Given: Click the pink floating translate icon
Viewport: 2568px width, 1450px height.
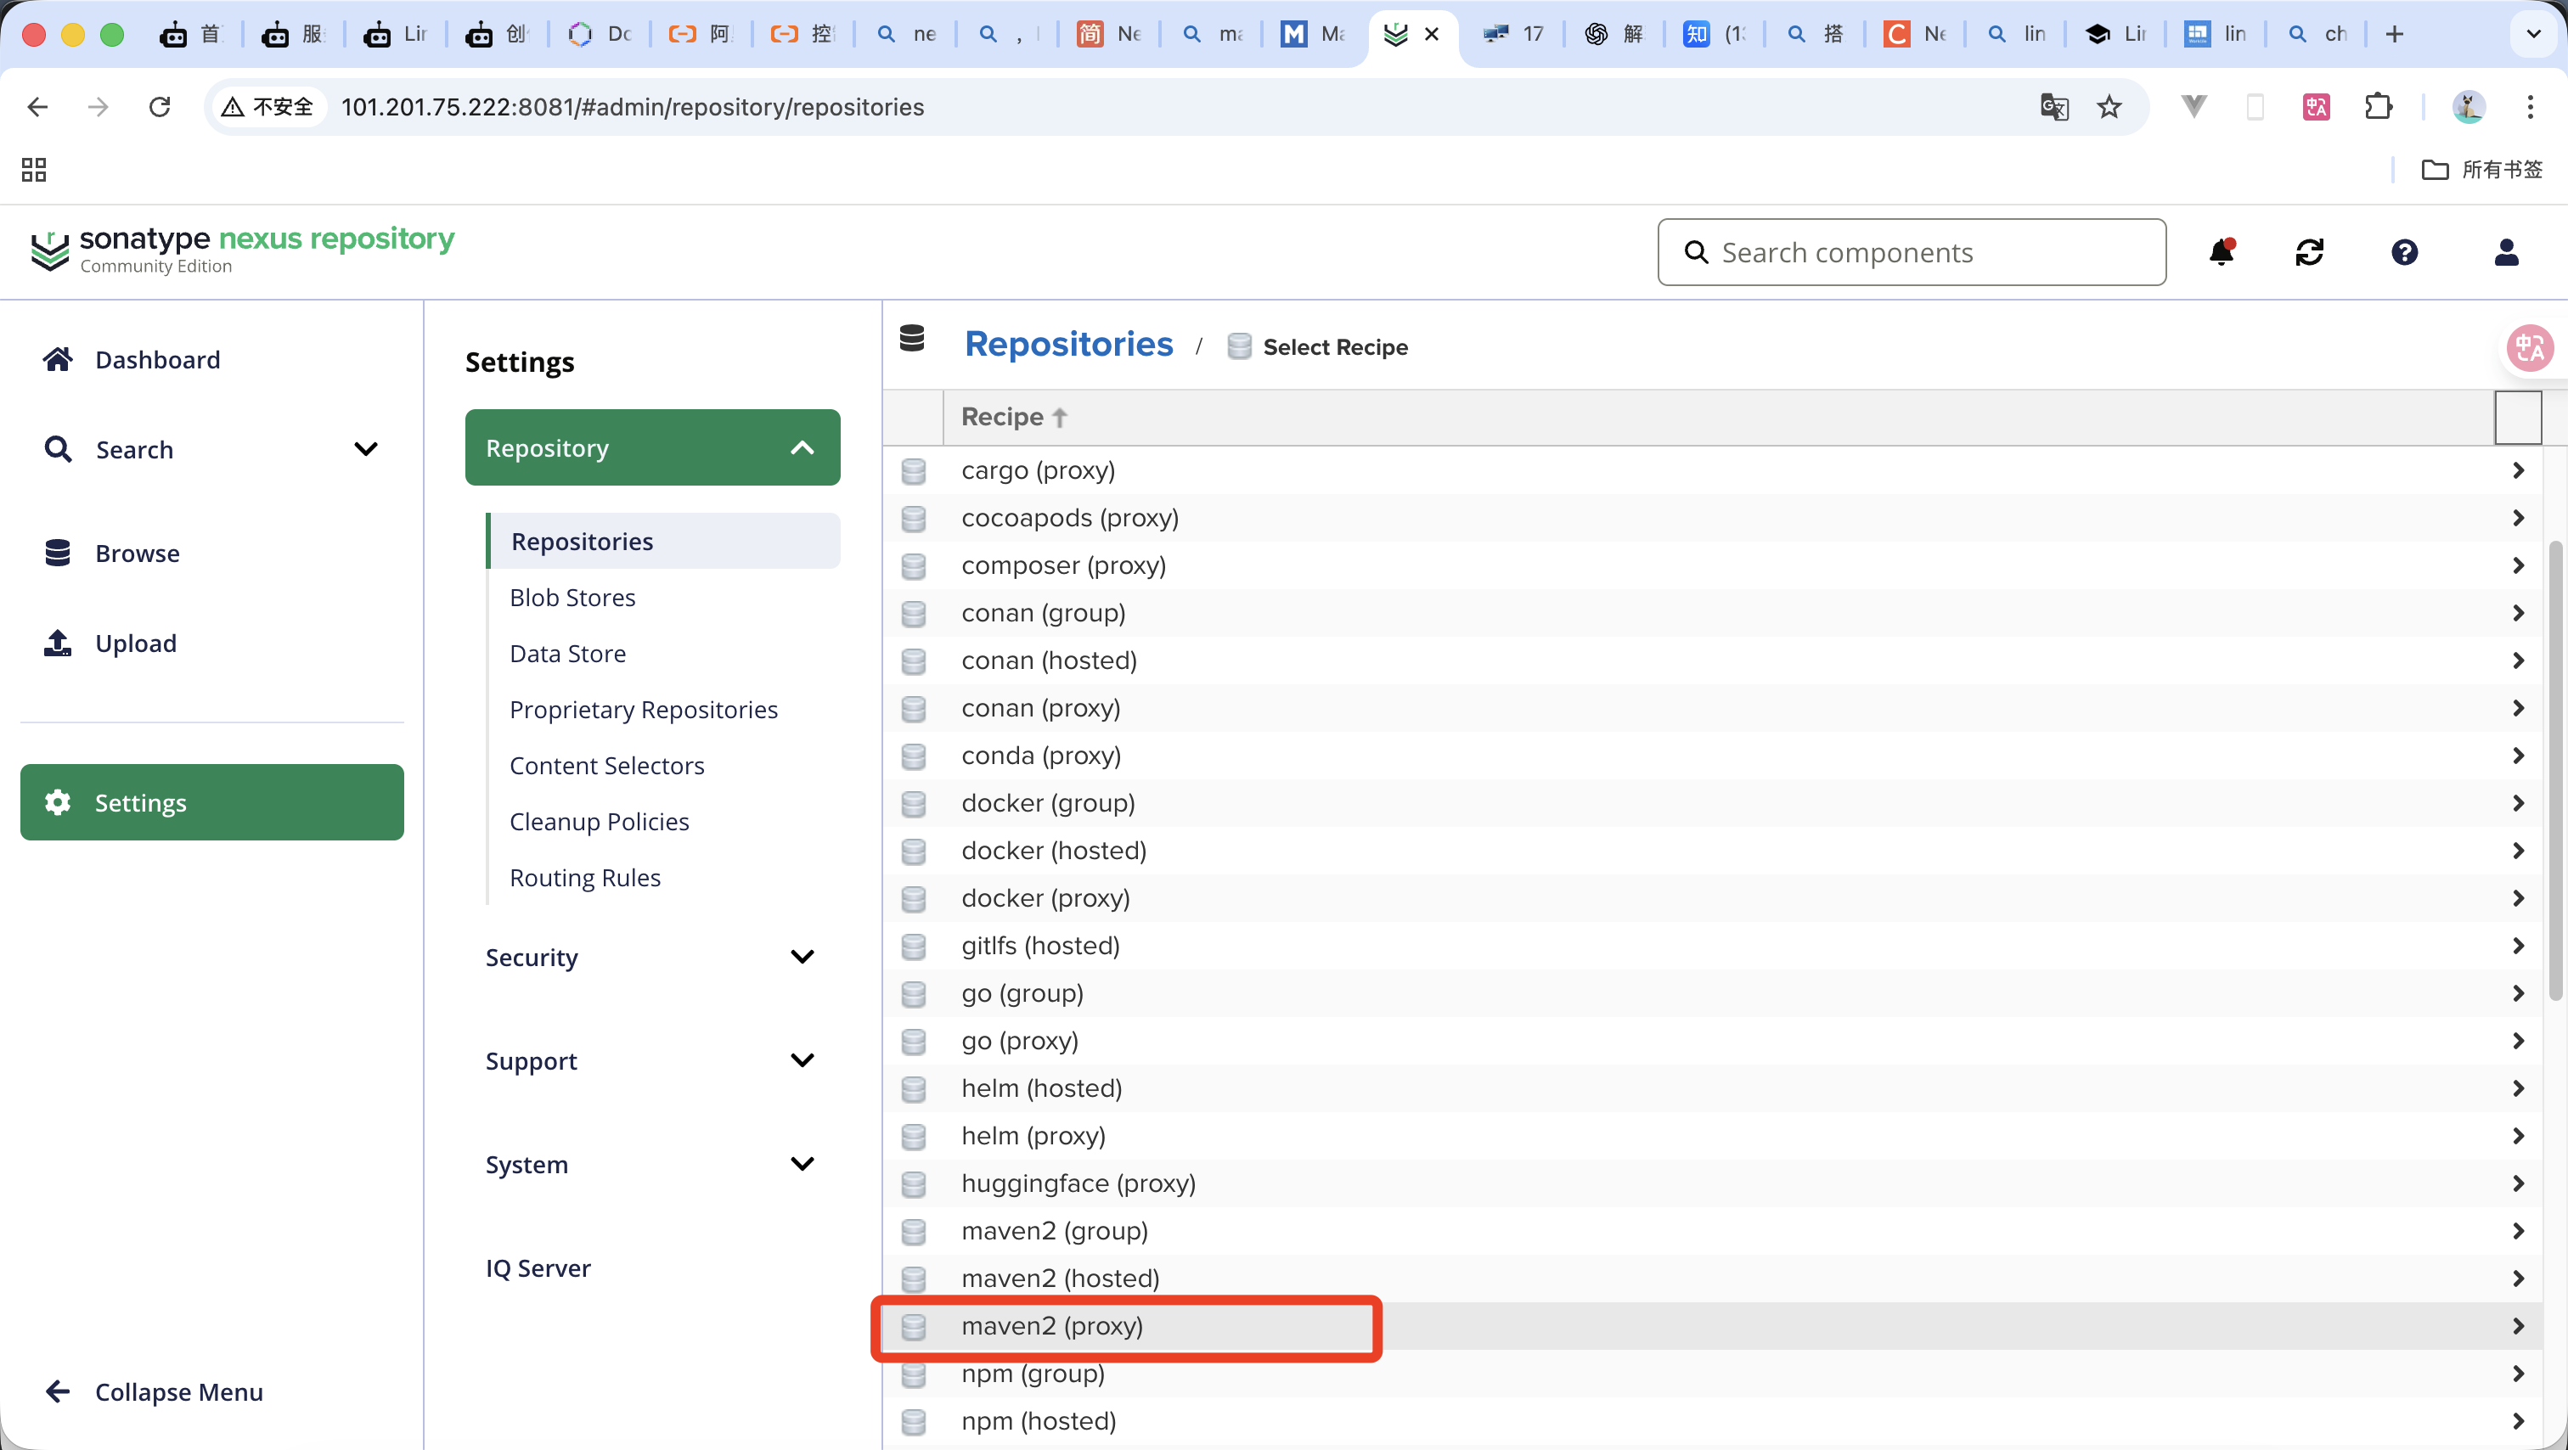Looking at the screenshot, I should pos(2529,348).
